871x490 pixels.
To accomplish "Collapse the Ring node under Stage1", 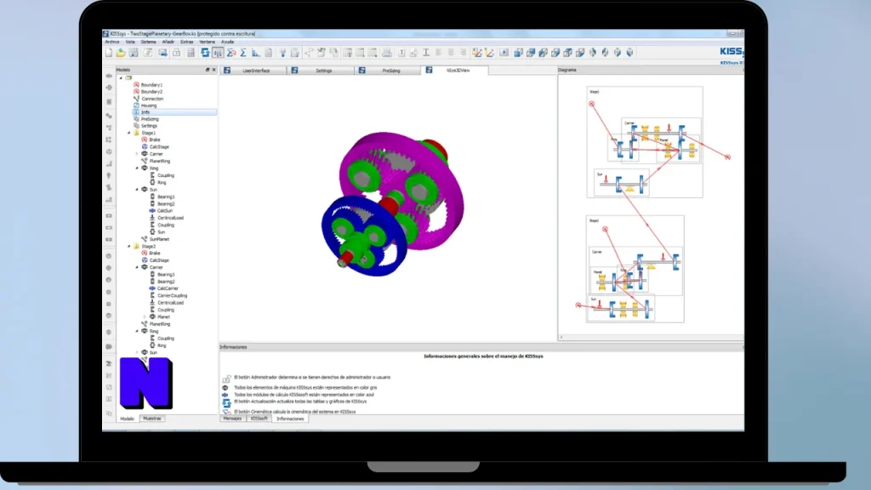I will click(137, 168).
